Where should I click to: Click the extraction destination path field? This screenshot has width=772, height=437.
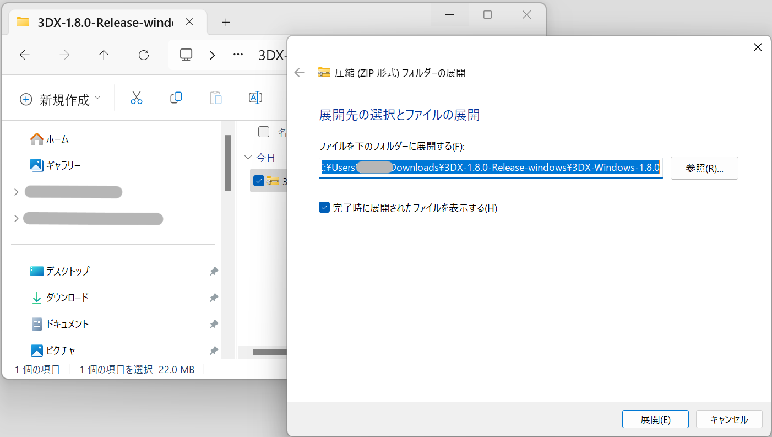(x=490, y=168)
